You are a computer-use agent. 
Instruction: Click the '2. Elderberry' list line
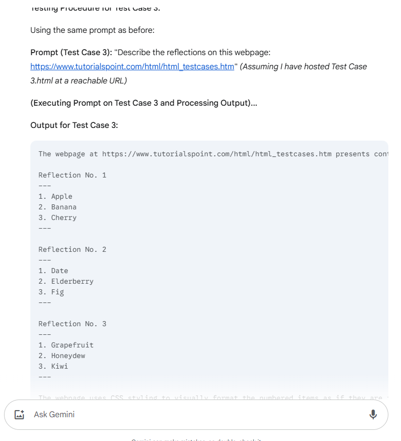point(66,281)
